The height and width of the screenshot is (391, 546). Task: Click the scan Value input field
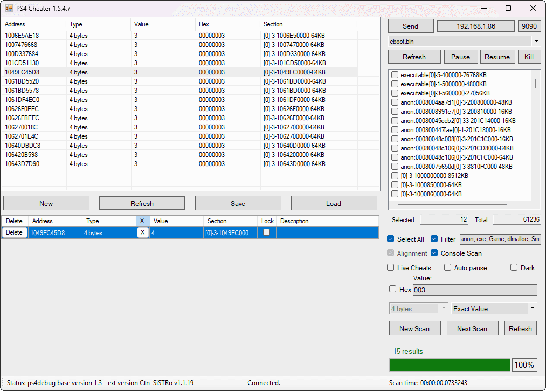point(475,290)
